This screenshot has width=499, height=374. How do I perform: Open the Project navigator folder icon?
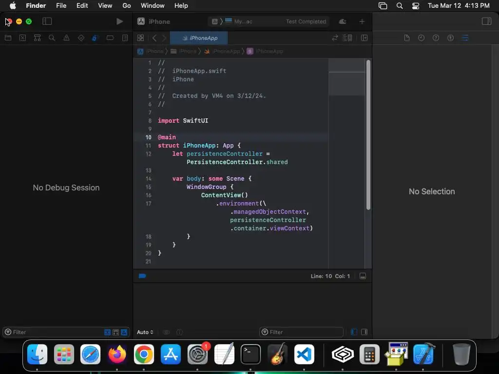[8, 38]
